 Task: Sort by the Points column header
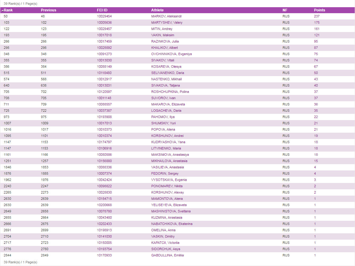[319, 10]
